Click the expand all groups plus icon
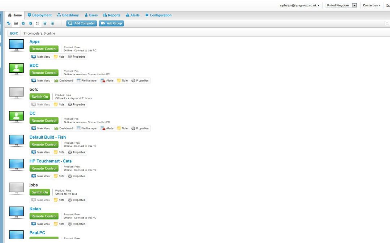This screenshot has width=390, height=243. [x=23, y=23]
